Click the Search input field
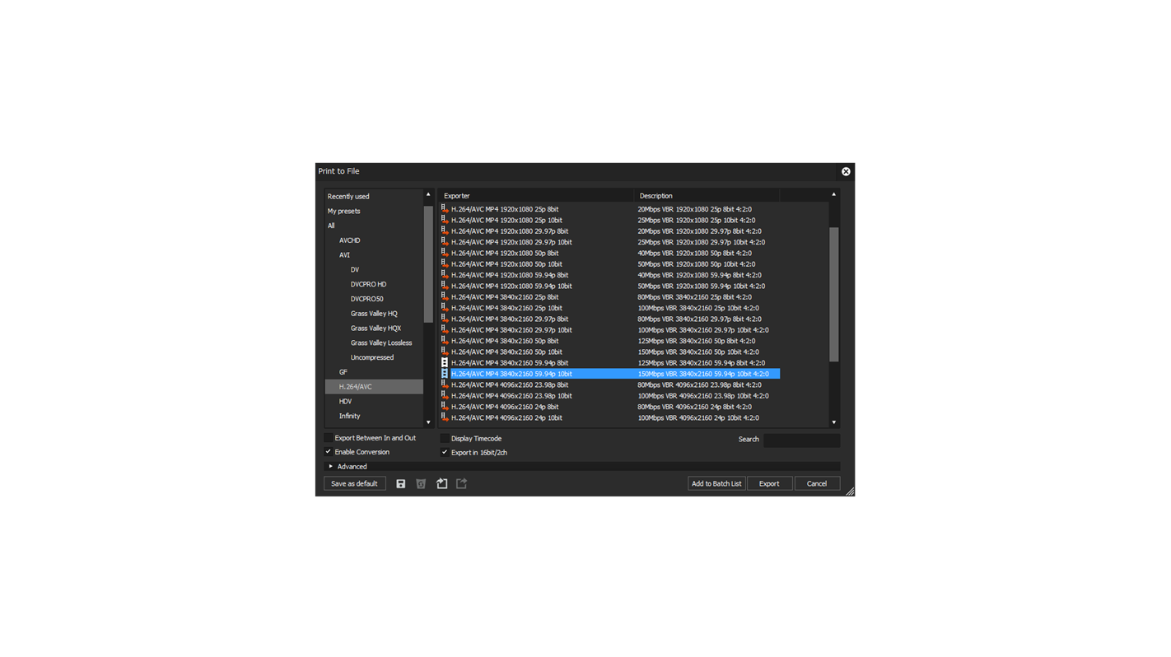 (801, 440)
